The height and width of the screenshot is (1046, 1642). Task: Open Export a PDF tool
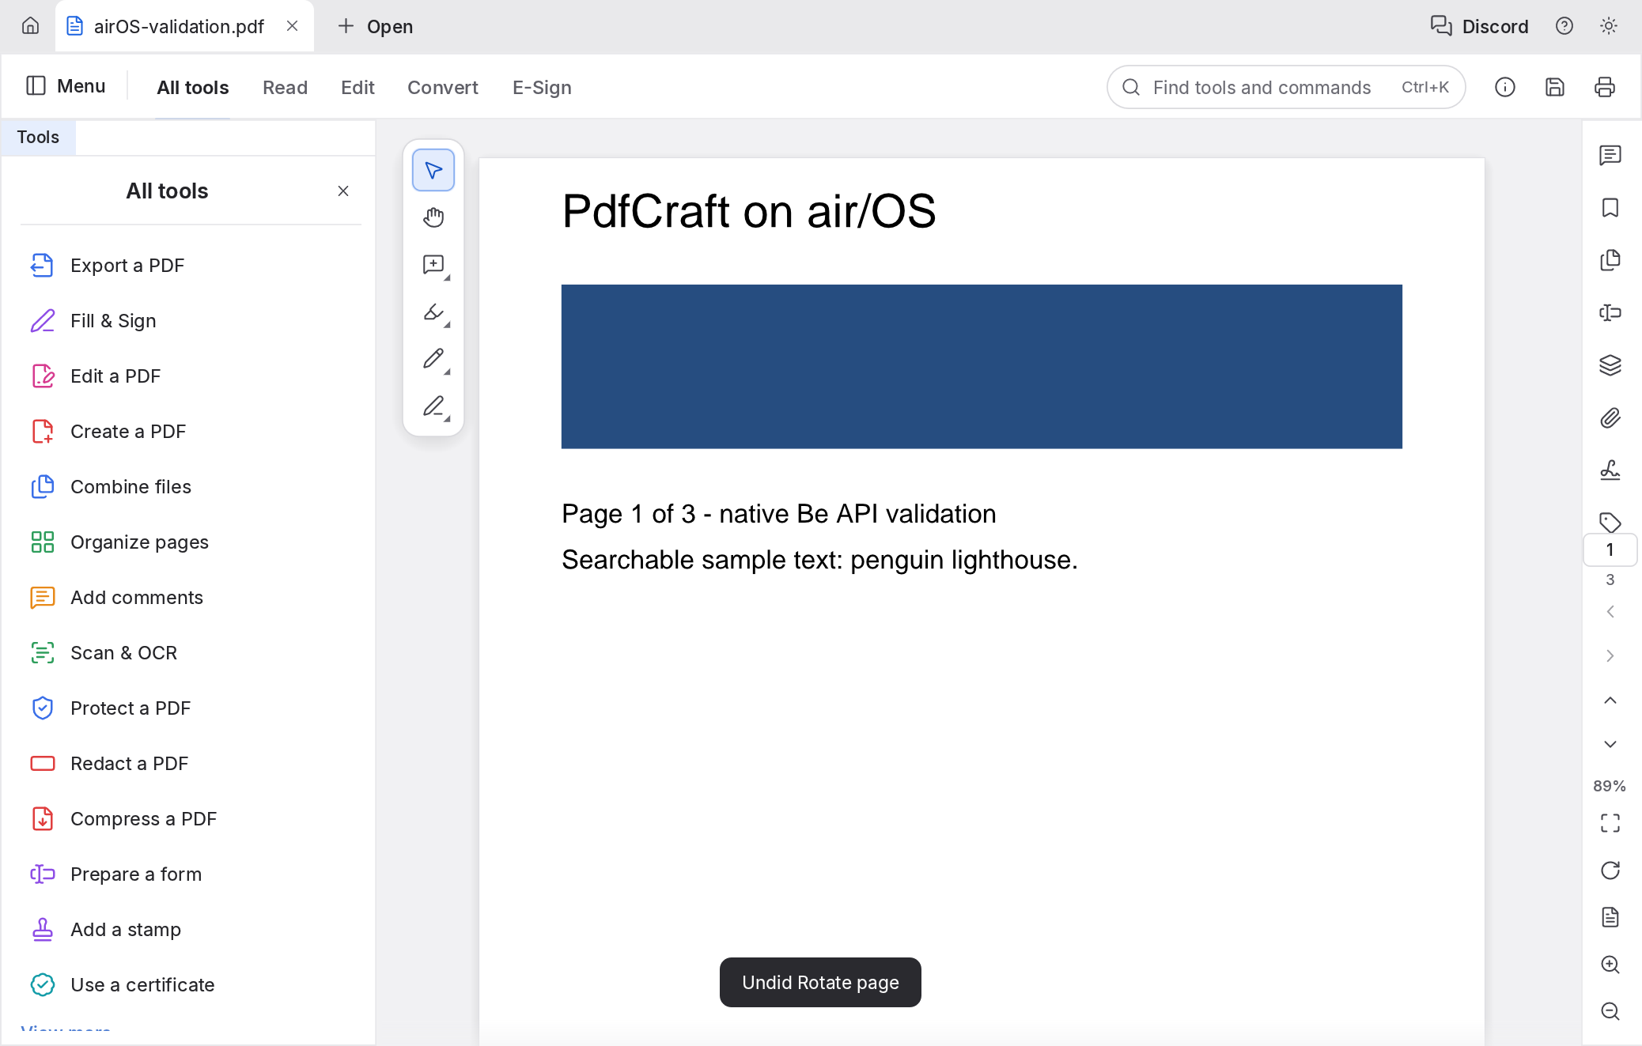click(x=191, y=266)
